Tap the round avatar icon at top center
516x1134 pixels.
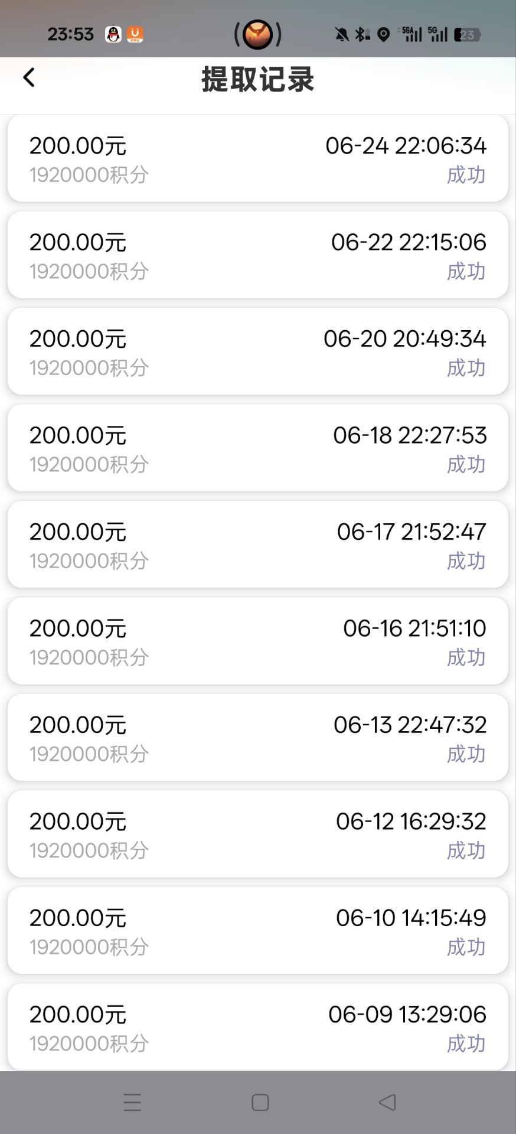[258, 34]
